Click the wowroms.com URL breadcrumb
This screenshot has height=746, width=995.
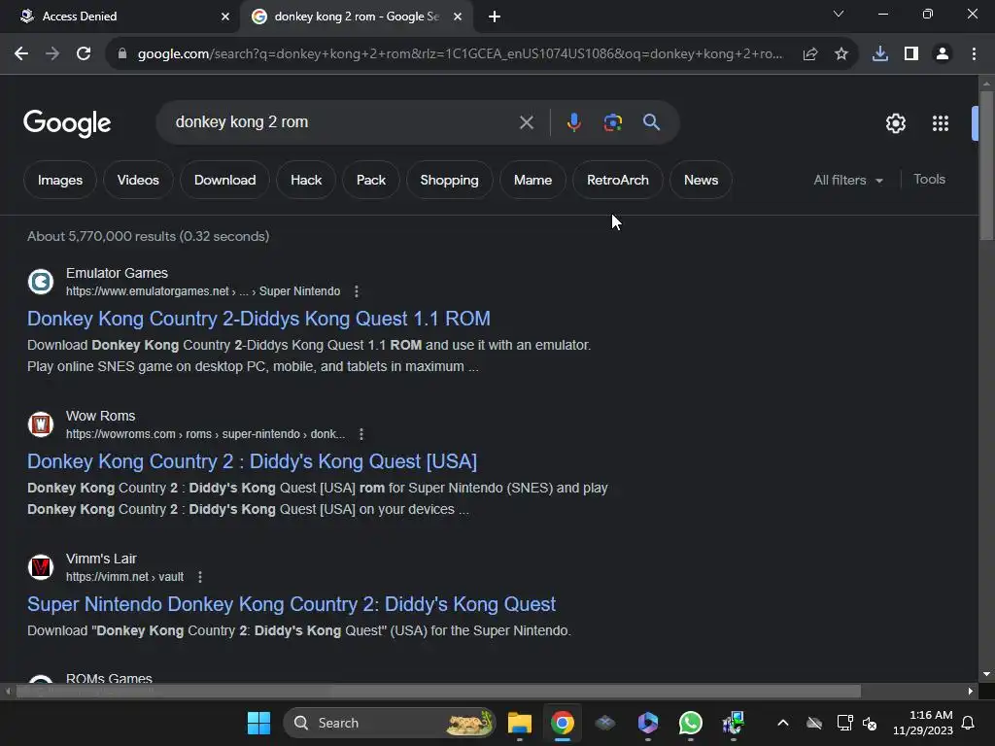(x=206, y=434)
